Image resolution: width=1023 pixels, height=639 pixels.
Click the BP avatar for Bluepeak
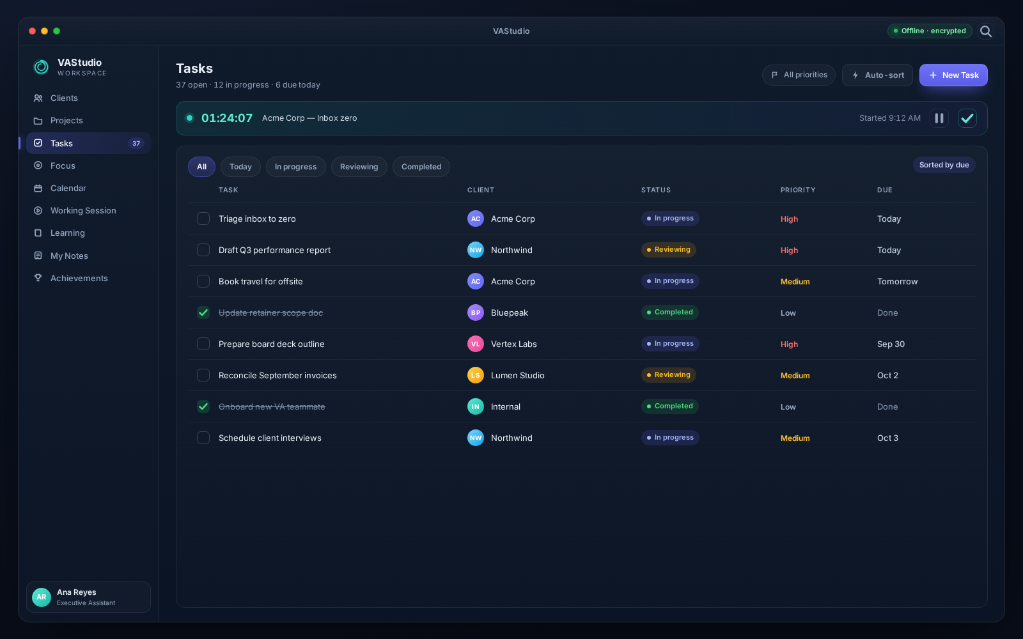pyautogui.click(x=476, y=312)
